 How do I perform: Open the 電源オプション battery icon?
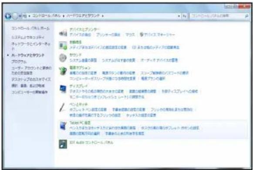click(63, 71)
